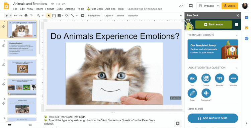
Task: Open the activity dashboard trend icon
Action: [181, 6]
